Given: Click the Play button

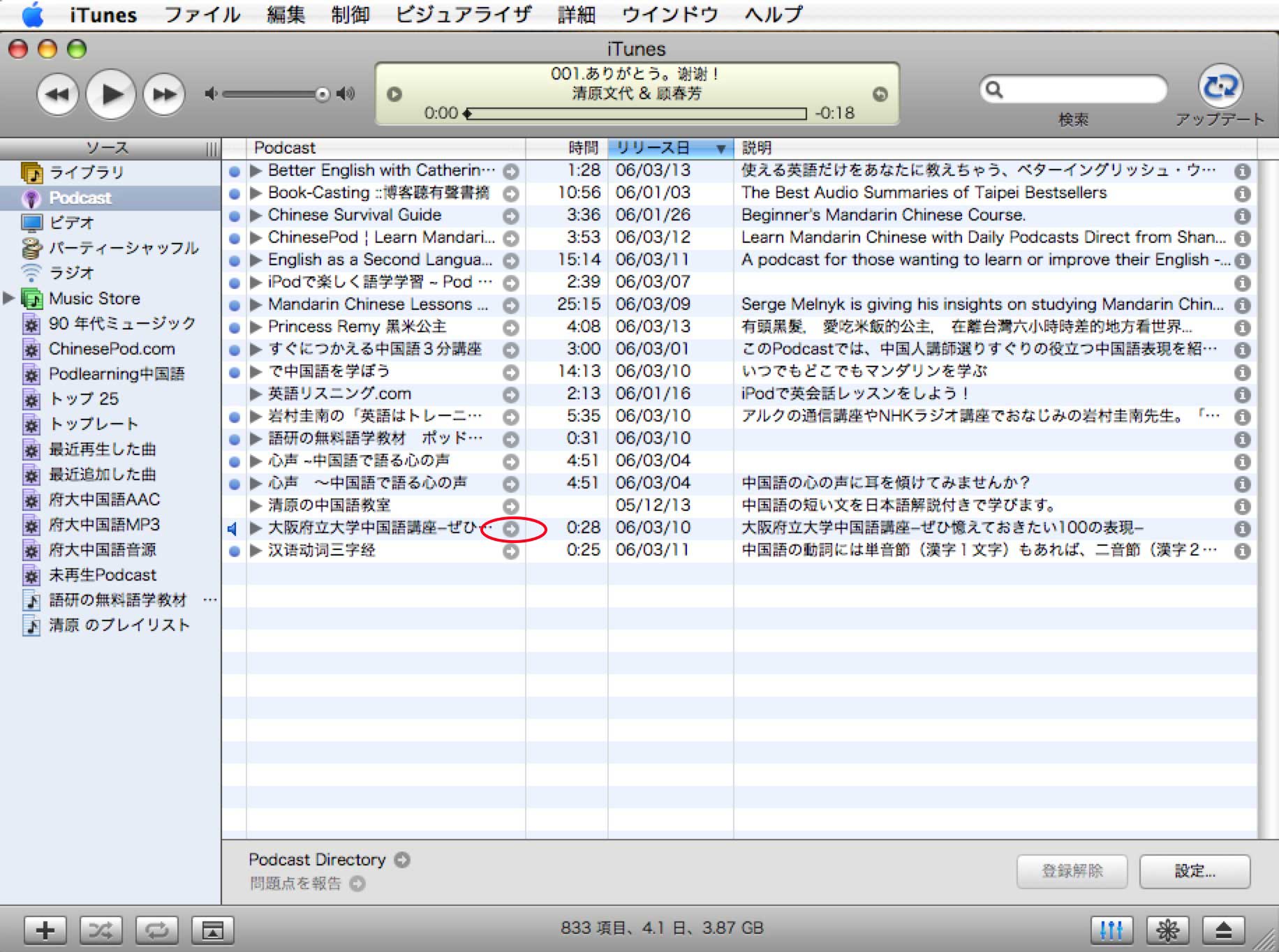Looking at the screenshot, I should coord(110,94).
